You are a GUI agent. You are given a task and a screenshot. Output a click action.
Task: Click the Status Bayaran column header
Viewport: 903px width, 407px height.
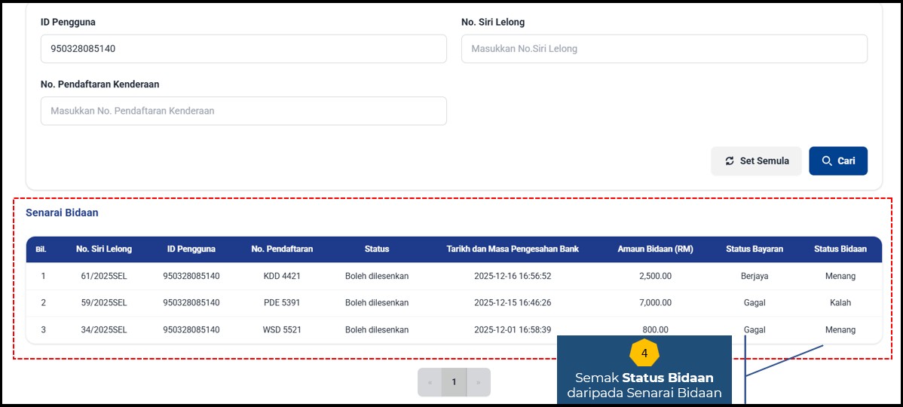click(754, 249)
